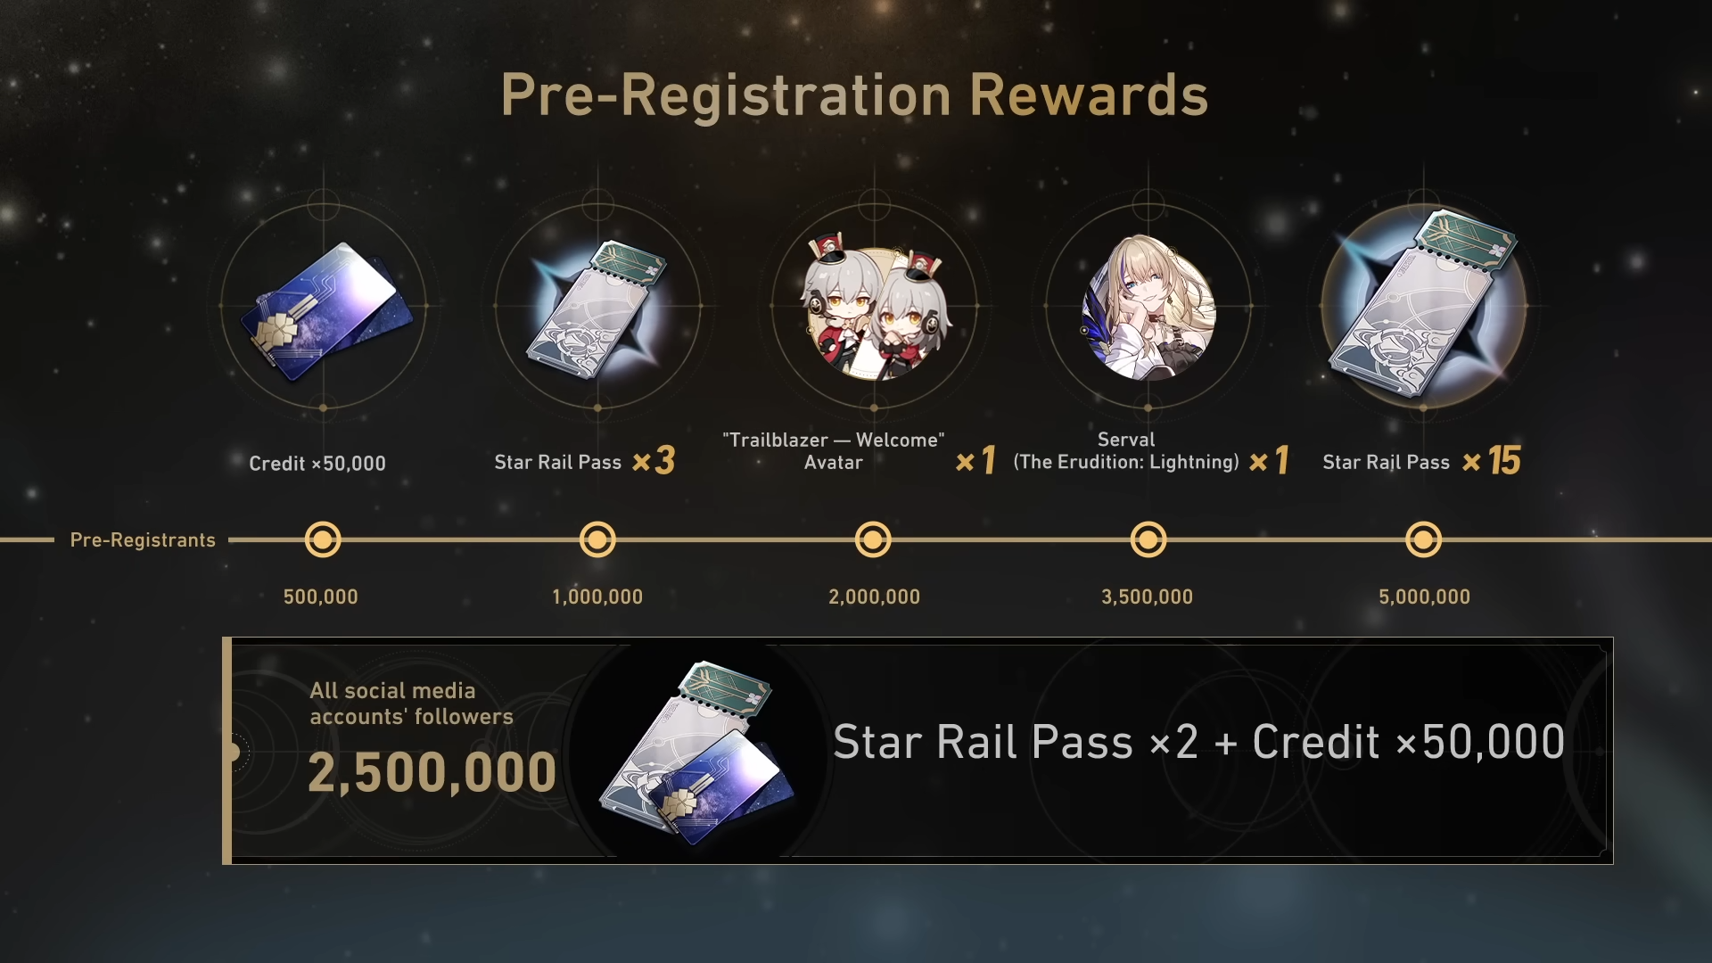Viewport: 1712px width, 963px height.
Task: Select the 3,500,000 milestone marker
Action: coord(1148,539)
